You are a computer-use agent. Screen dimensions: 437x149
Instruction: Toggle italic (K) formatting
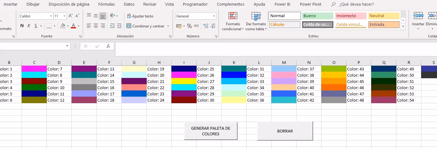(29, 26)
